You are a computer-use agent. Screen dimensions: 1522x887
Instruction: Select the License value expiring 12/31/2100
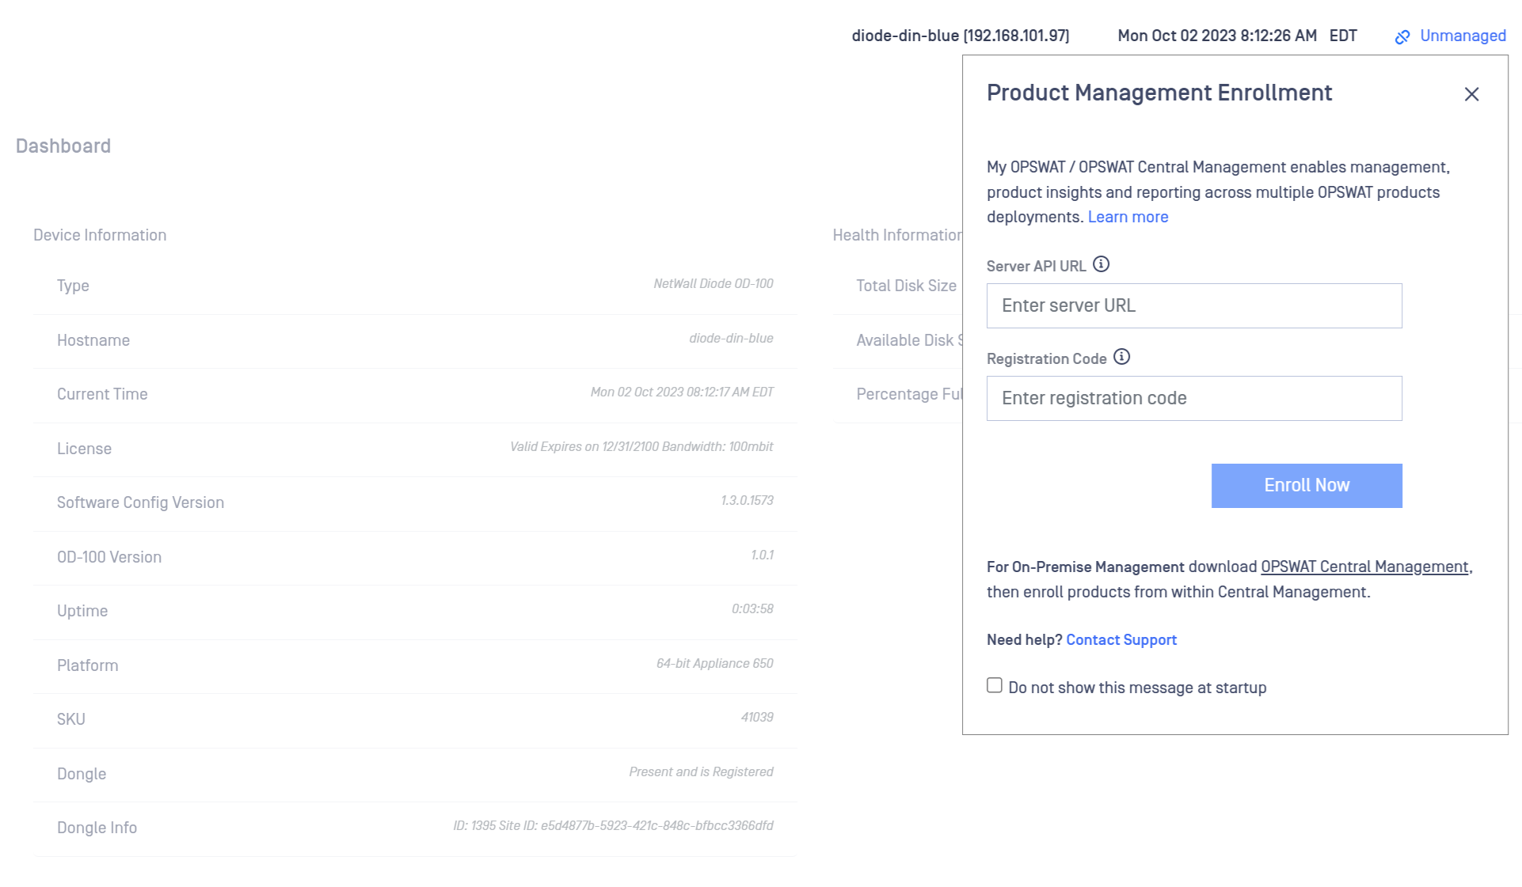click(x=641, y=446)
